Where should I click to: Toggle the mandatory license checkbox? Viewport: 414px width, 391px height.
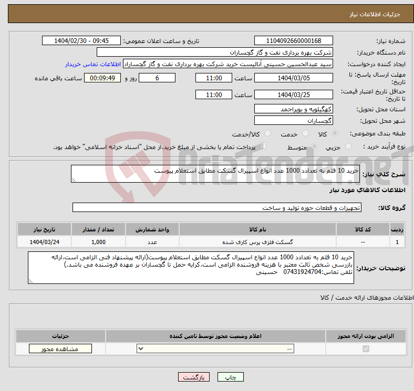click(x=366, y=349)
